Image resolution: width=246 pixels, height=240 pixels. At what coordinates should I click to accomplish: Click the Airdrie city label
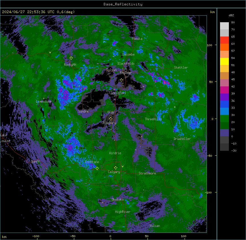pyautogui.click(x=115, y=153)
